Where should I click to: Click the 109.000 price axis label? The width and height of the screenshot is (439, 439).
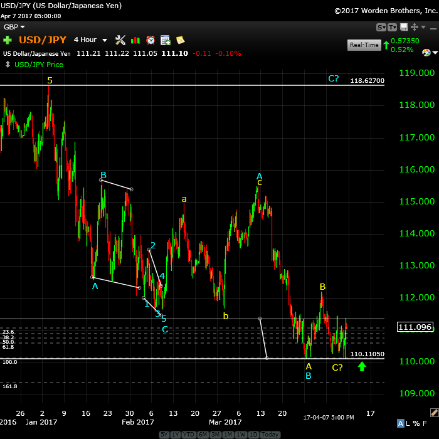(416, 393)
